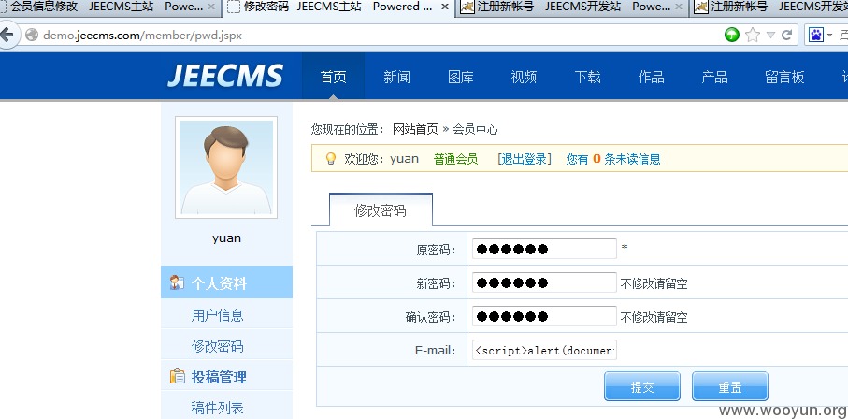Click the URL address field
This screenshot has width=848, height=419.
pos(379,36)
